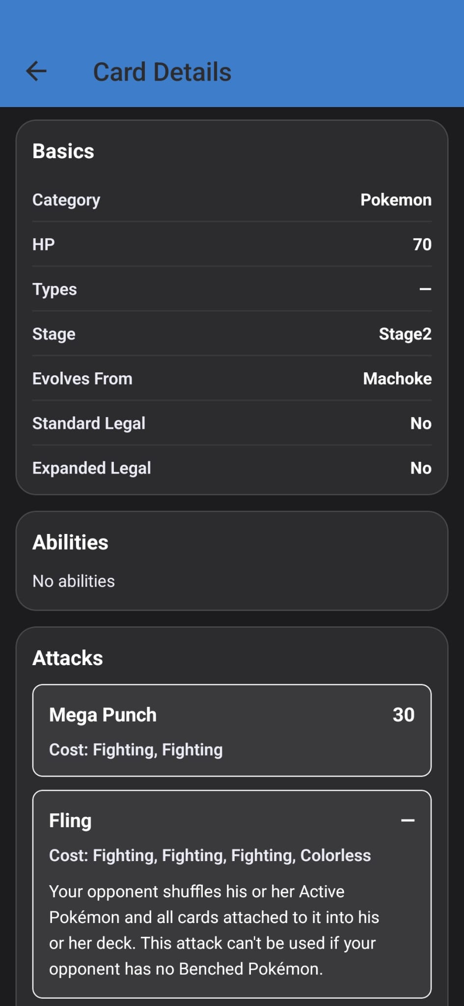Open the Fling attack card
This screenshot has height=1006, width=464.
click(232, 899)
